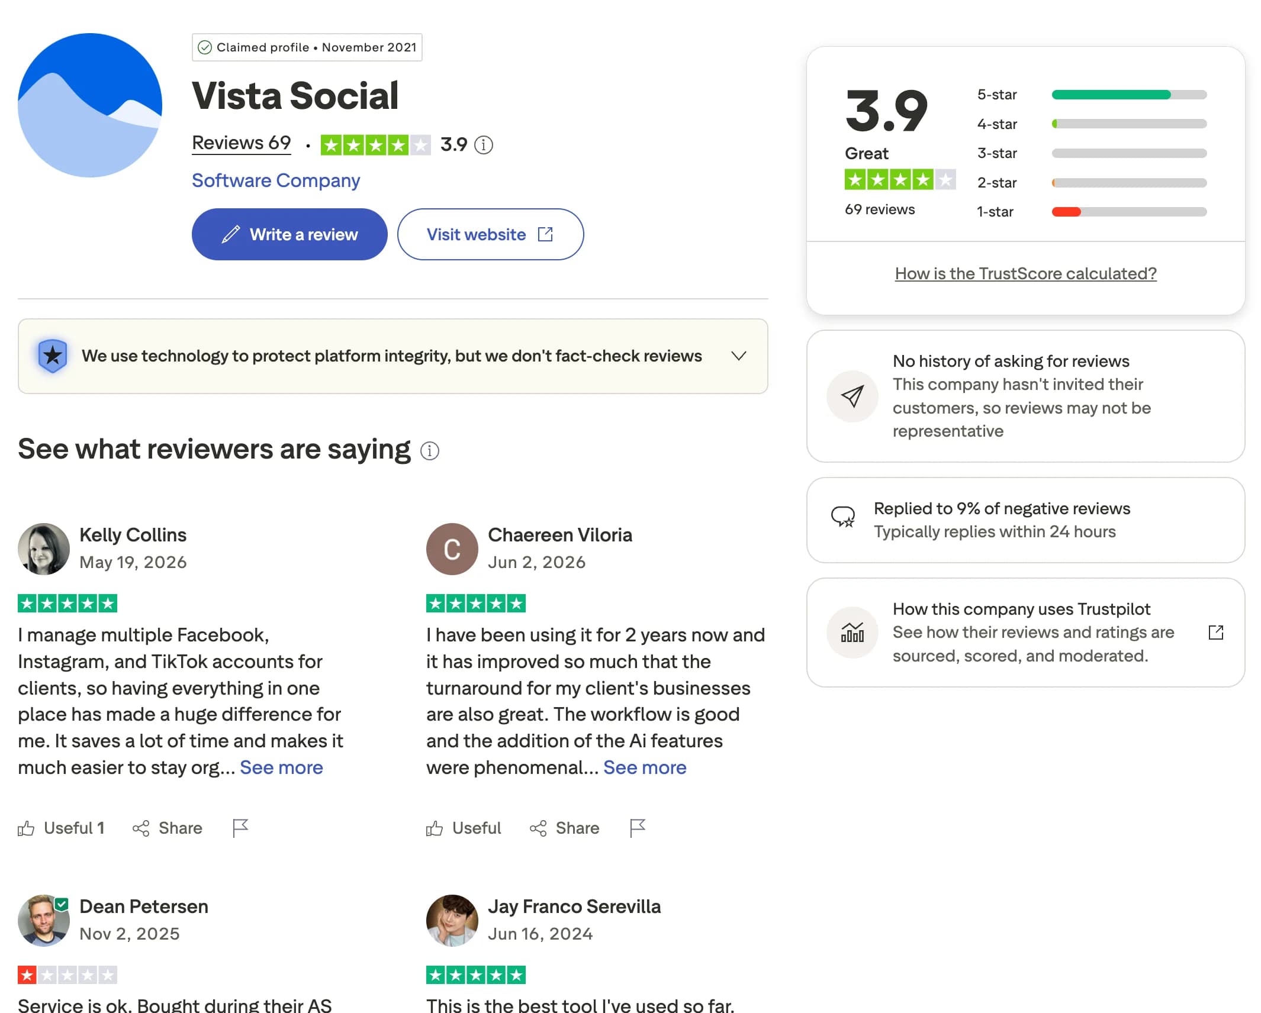Image resolution: width=1261 pixels, height=1013 pixels.
Task: Flag Kelly Collins review
Action: click(x=240, y=828)
